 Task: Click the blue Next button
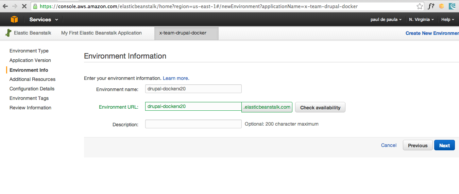point(444,145)
